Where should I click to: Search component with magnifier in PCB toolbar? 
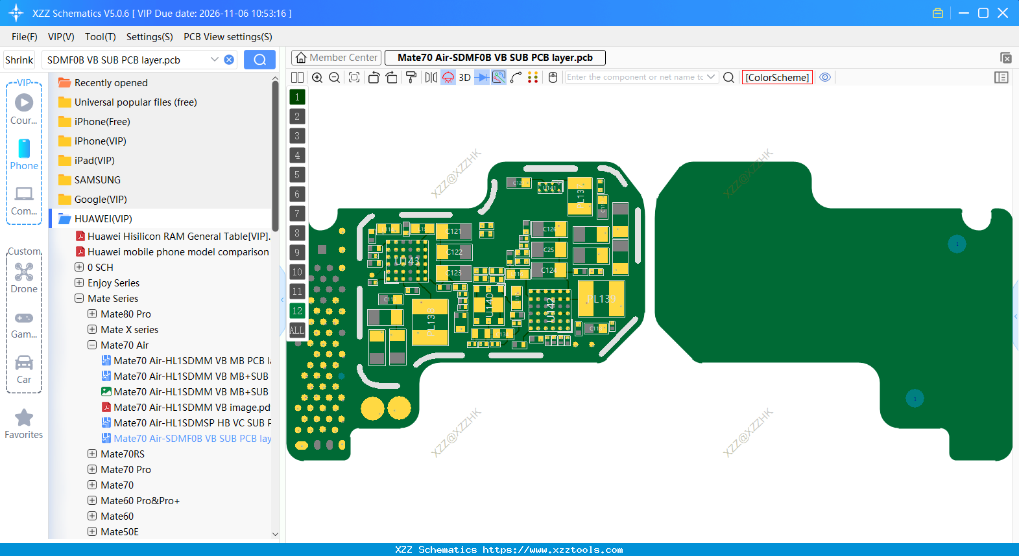coord(728,77)
